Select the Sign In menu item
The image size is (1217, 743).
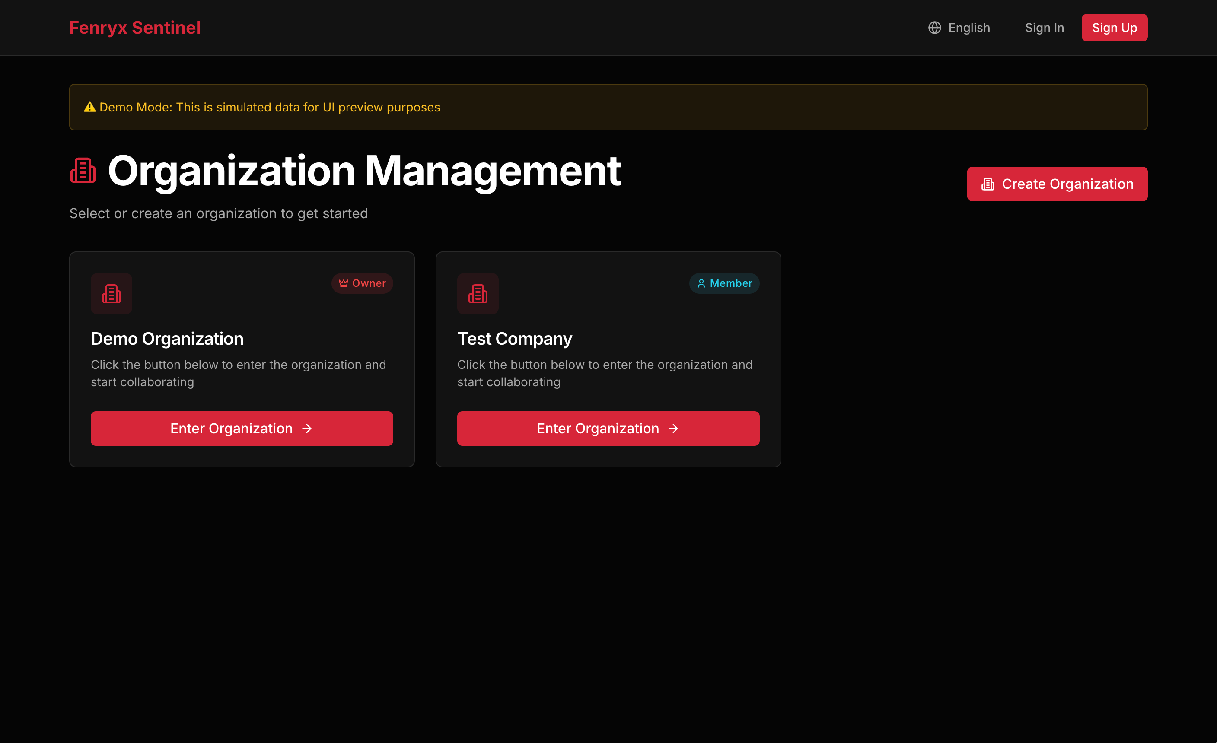(x=1044, y=28)
